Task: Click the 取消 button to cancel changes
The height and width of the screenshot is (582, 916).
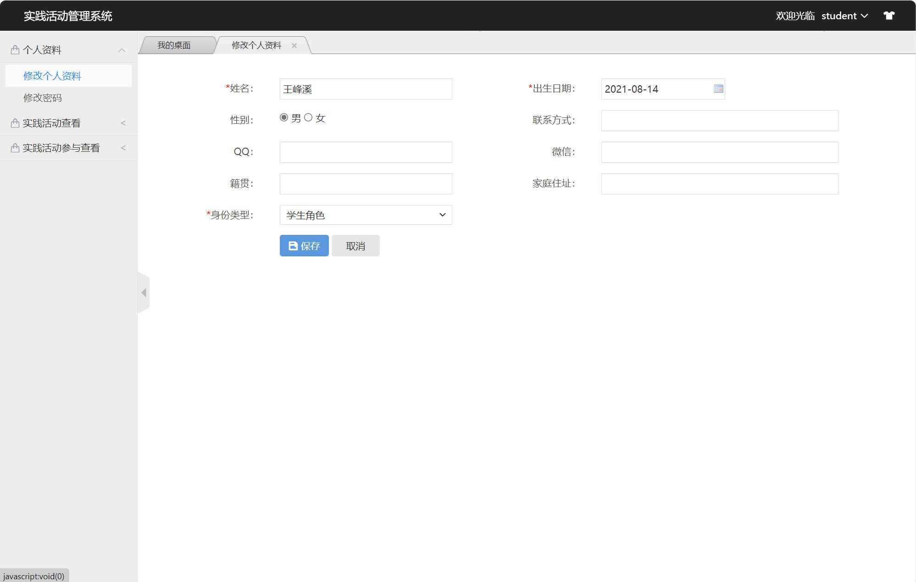Action: (355, 245)
